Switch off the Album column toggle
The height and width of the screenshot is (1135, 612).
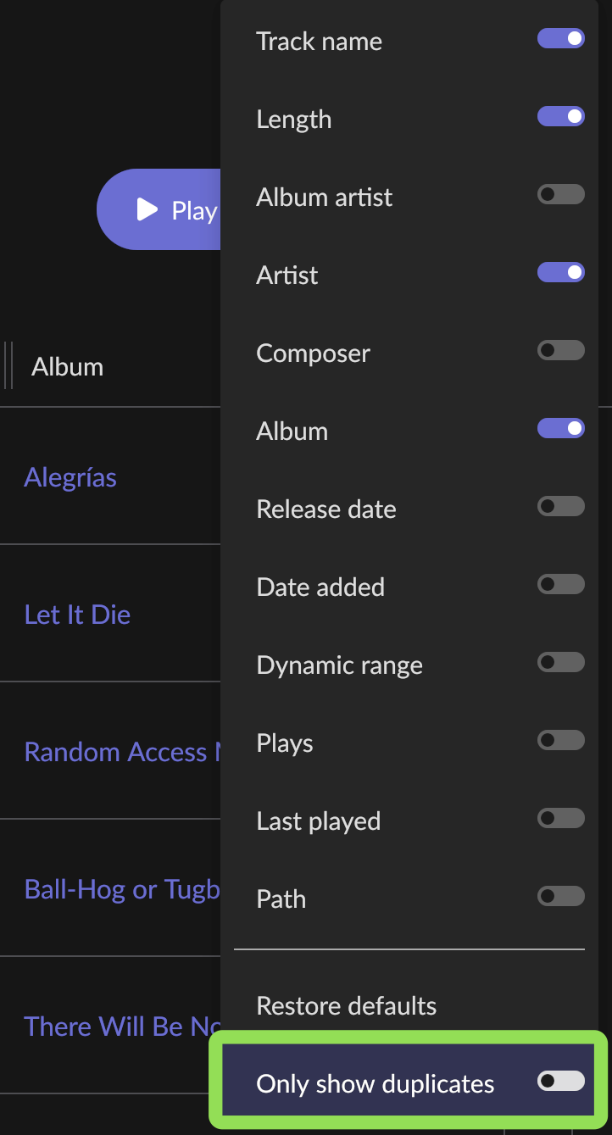coord(560,429)
